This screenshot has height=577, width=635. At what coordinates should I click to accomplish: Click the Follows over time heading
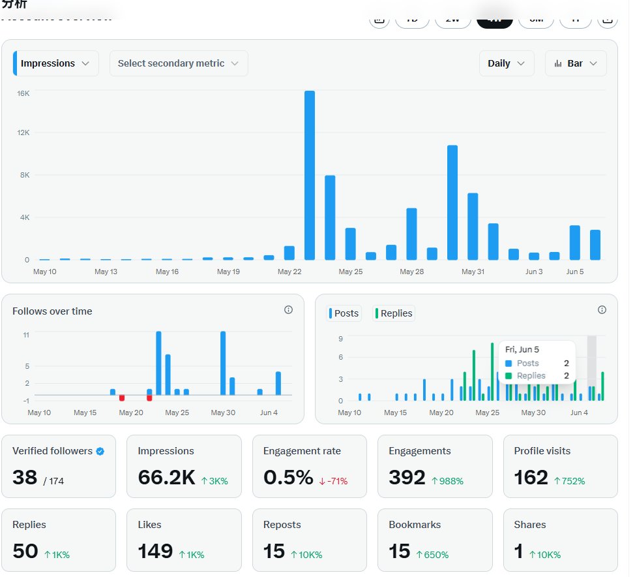point(52,311)
